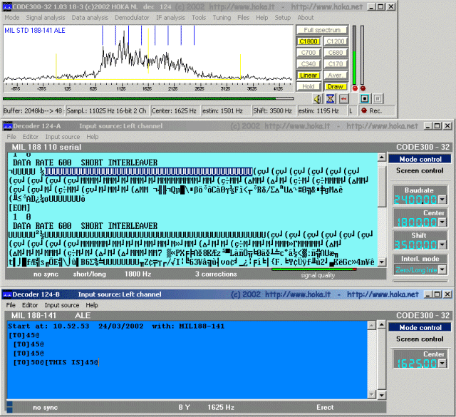Click outer scroll down arrow in Decoder 124-B

pyautogui.click(x=382, y=395)
